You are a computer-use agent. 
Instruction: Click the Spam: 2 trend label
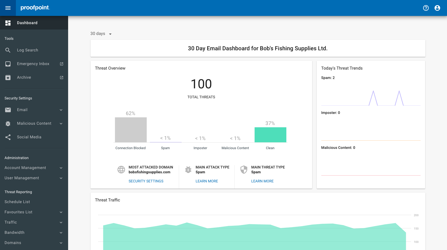tap(328, 78)
